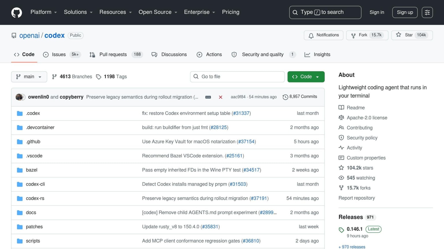Image resolution: width=444 pixels, height=249 pixels.
Task: Focus the Type / to search field
Action: coord(325,12)
